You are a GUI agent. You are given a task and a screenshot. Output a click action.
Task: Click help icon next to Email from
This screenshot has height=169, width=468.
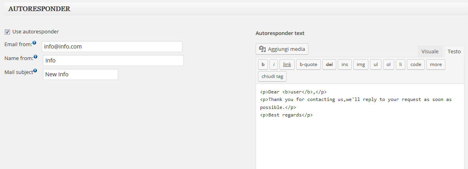point(35,43)
